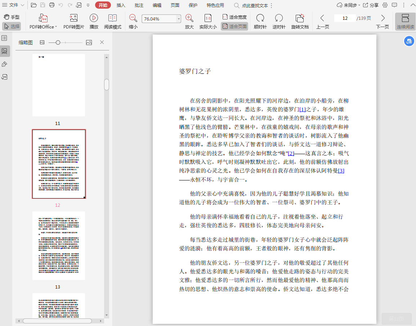This screenshot has height=326, width=416.
Task: Toggle 连续阅读 continuous reading
Action: coord(405,22)
